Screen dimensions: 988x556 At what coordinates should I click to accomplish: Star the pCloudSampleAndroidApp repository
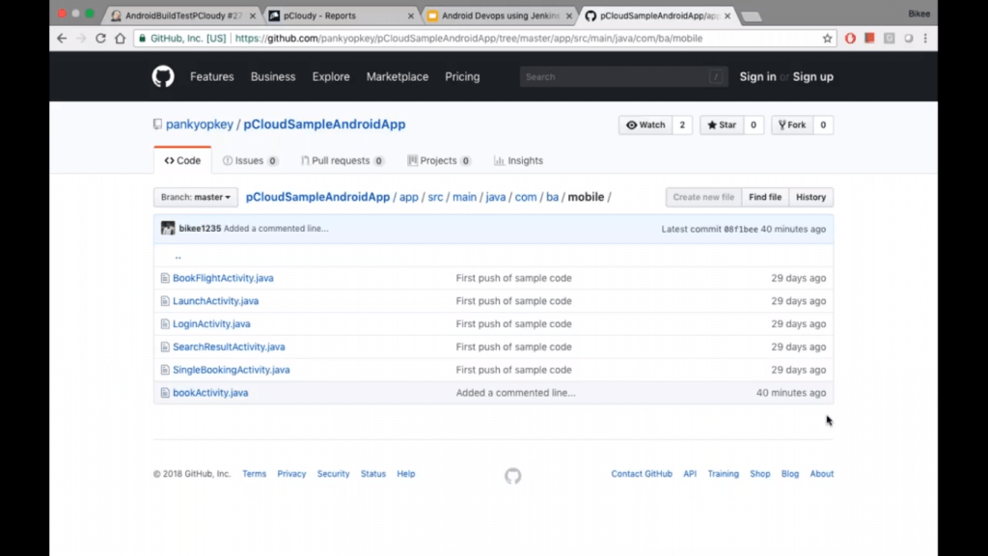[721, 125]
